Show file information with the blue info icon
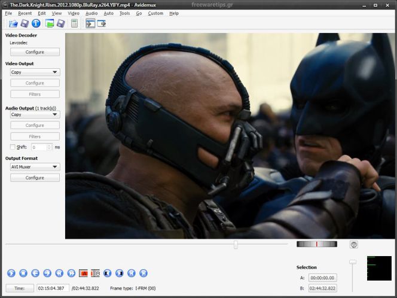The image size is (397, 298). point(36,23)
